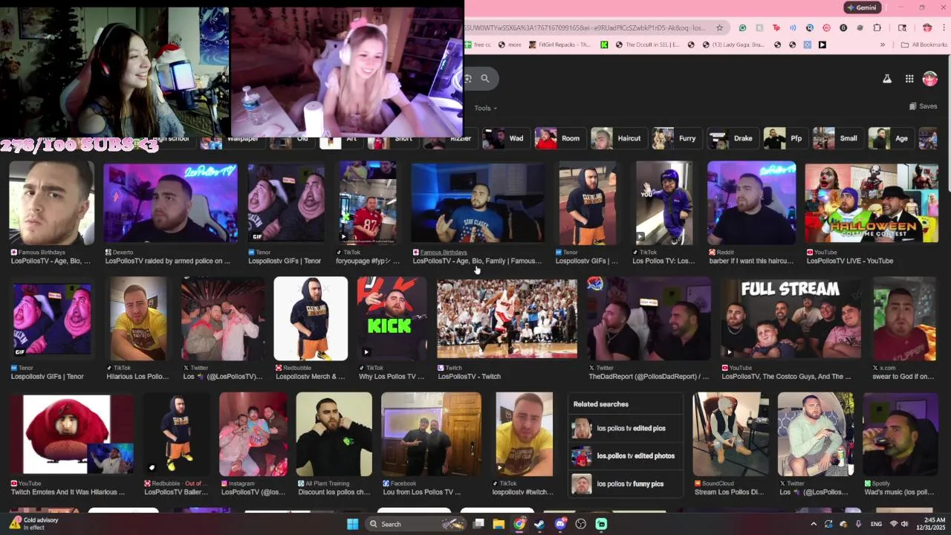Click the ENG language indicator
951x535 pixels.
tap(877, 524)
